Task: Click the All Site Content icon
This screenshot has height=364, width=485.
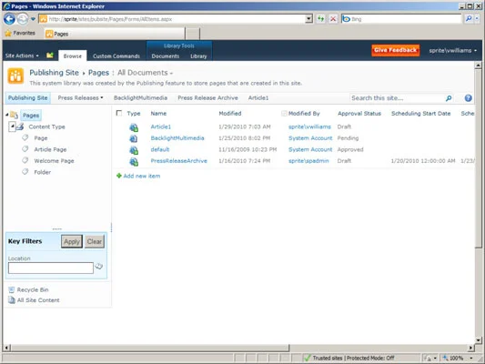Action: 12,300
